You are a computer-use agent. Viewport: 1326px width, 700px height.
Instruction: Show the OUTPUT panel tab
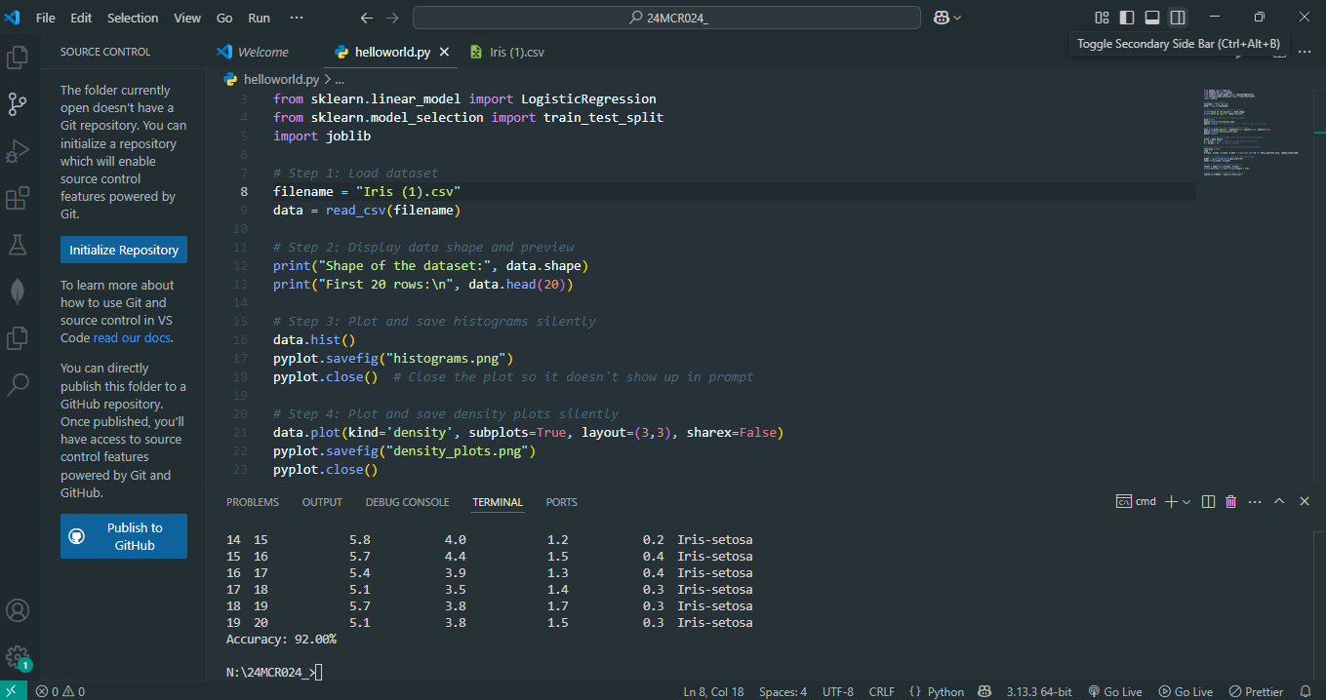tap(322, 502)
